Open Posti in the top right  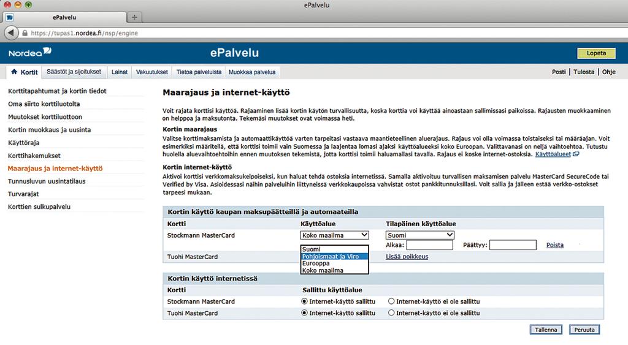559,72
